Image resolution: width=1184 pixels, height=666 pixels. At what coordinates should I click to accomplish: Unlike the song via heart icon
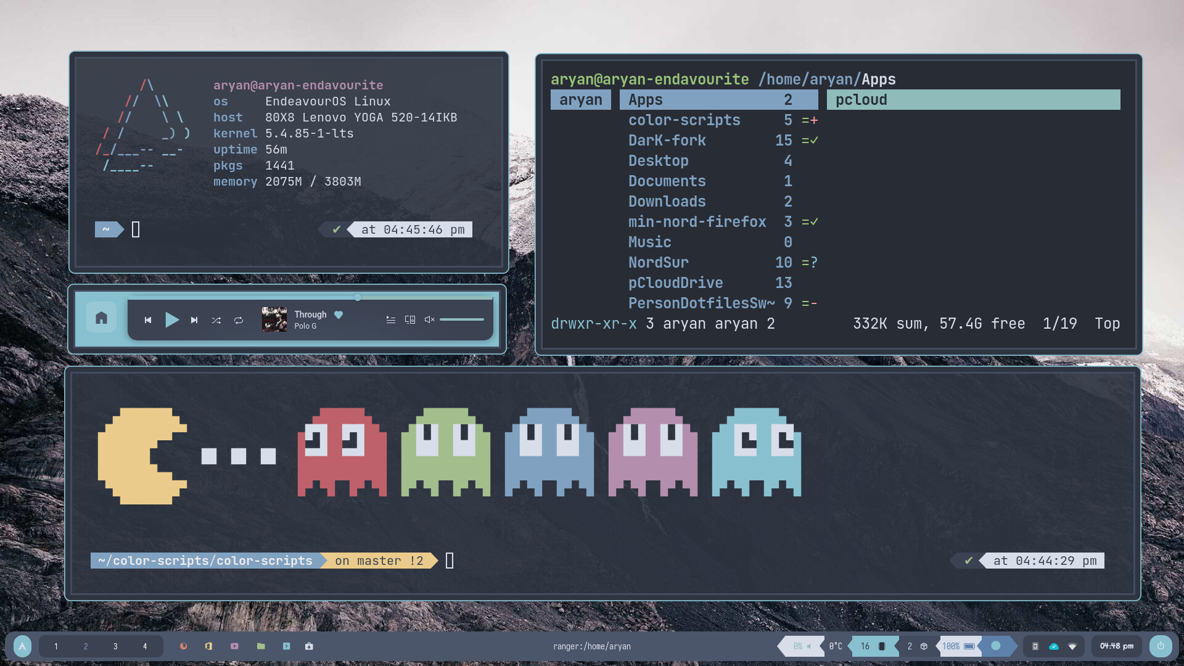339,314
